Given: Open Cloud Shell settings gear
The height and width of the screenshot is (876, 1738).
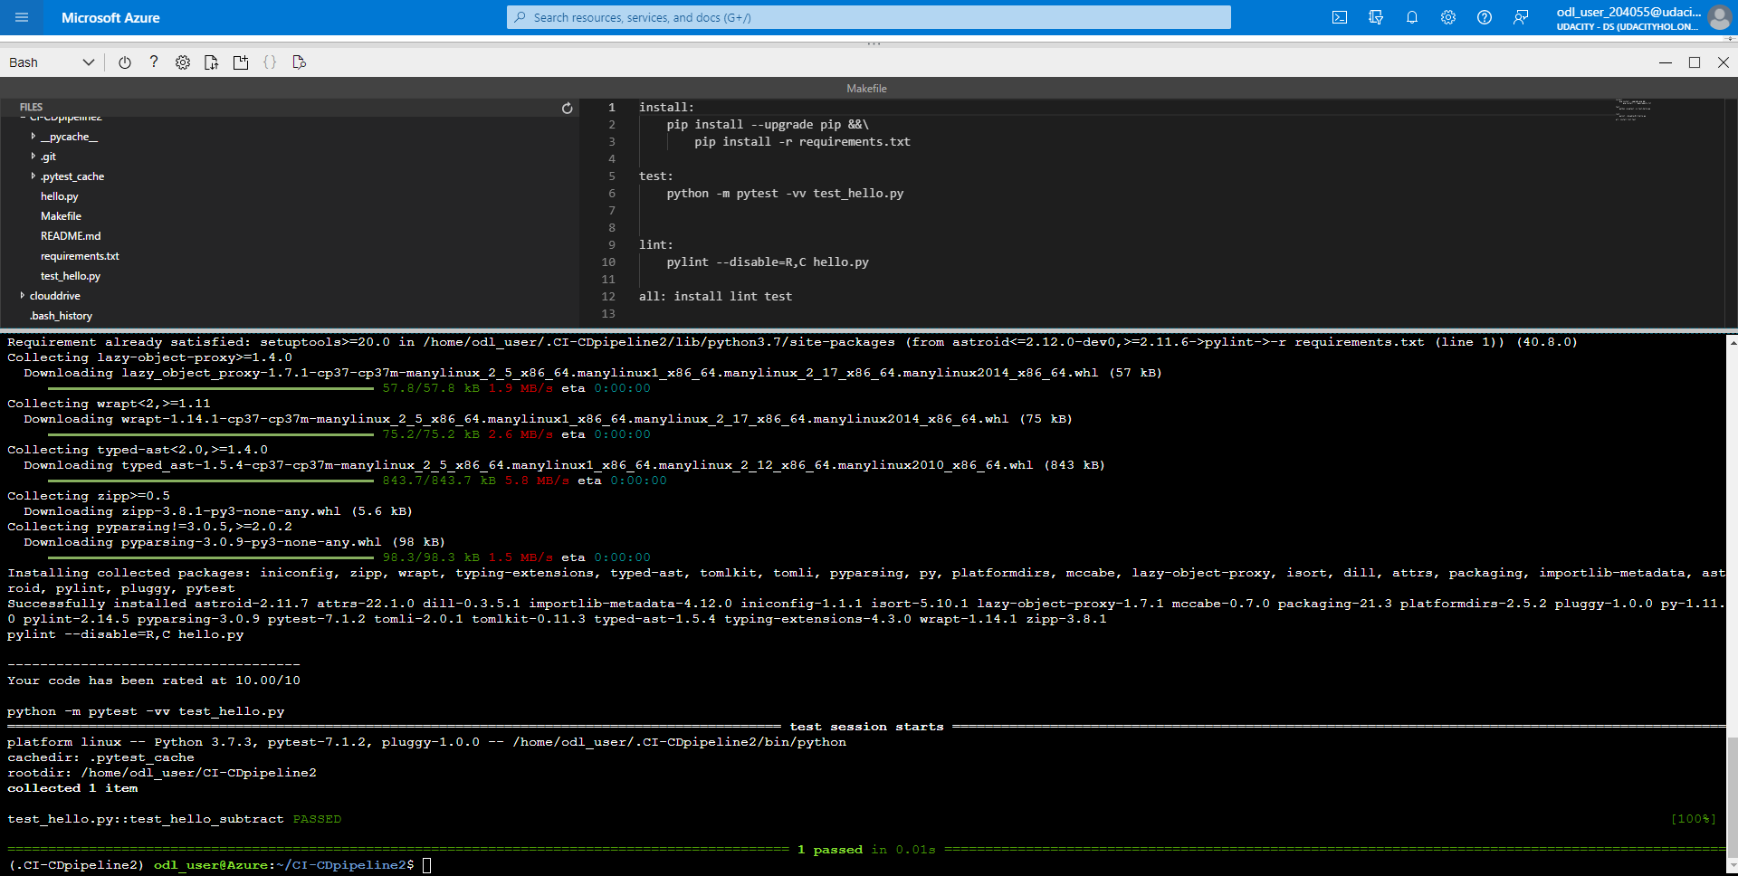Looking at the screenshot, I should point(182,62).
